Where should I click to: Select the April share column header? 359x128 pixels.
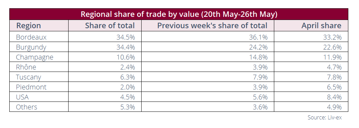coord(321,25)
